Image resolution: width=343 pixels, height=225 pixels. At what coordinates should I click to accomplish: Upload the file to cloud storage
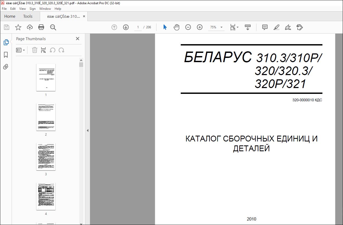tap(30, 27)
